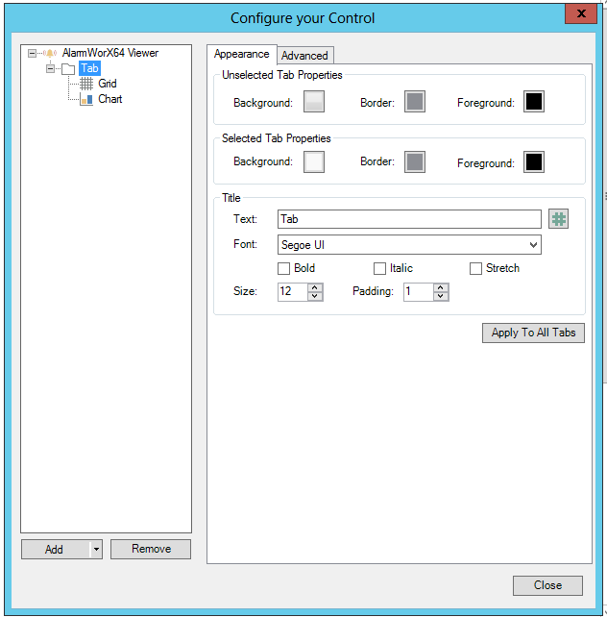607x617 pixels.
Task: Click the Title Text input field
Action: tap(409, 219)
